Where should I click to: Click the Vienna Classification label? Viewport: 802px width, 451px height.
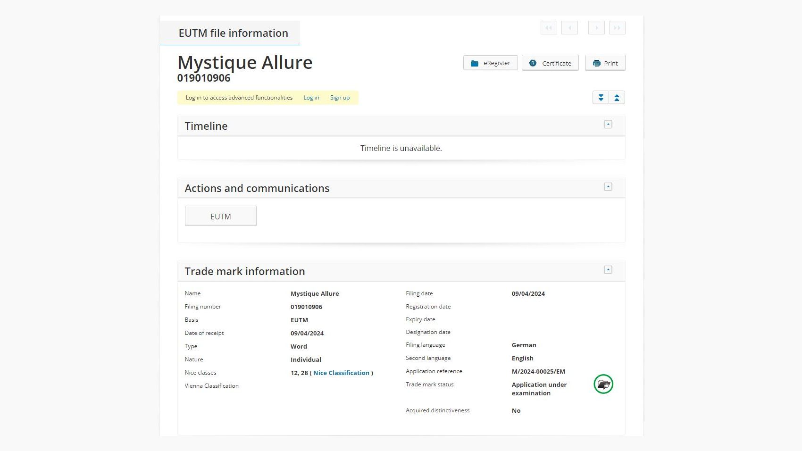coord(212,385)
